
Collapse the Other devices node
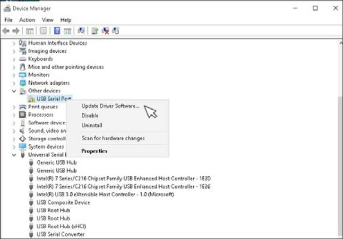click(x=14, y=91)
